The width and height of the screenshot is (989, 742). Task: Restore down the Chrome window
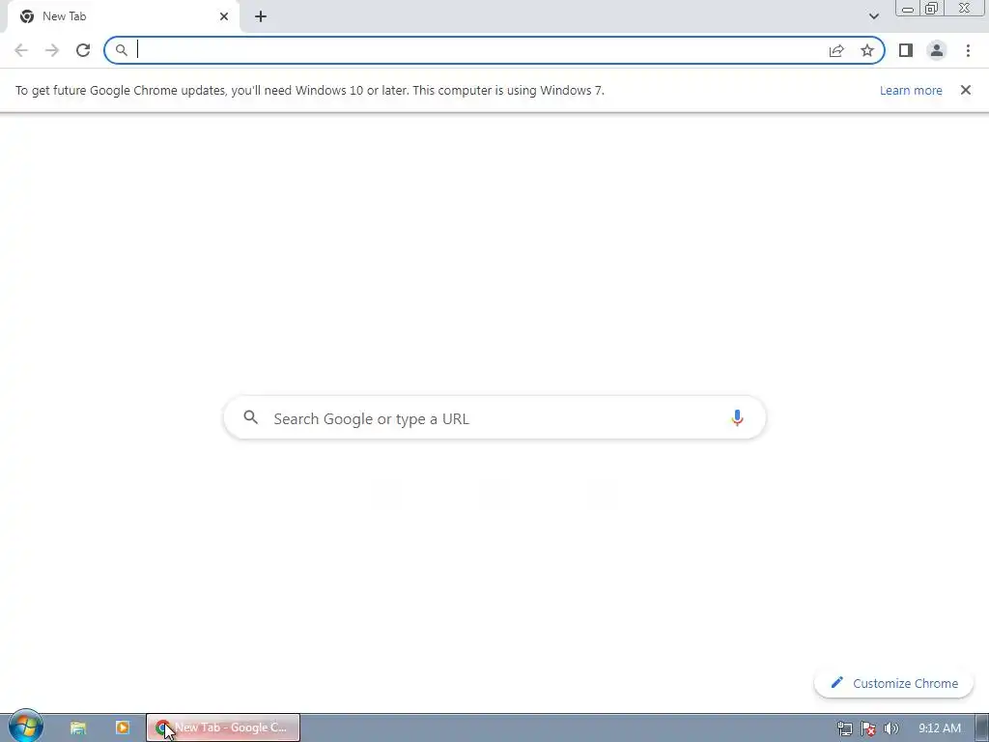931,8
